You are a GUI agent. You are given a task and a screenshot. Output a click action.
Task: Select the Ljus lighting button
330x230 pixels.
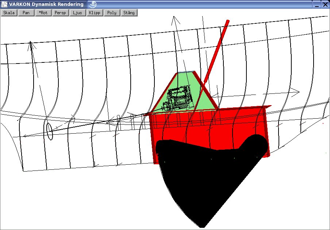[x=77, y=13]
